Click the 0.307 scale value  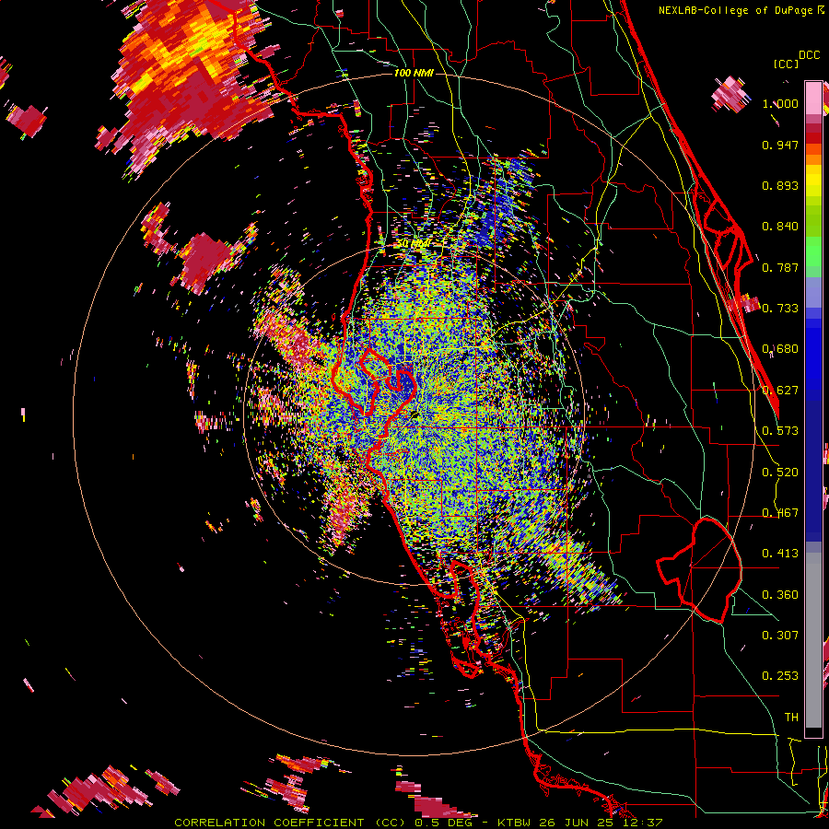pos(780,636)
